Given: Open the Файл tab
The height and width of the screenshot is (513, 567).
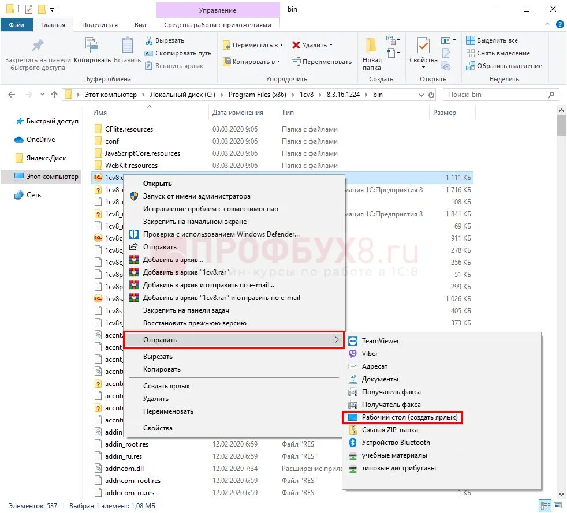Looking at the screenshot, I should 17,25.
